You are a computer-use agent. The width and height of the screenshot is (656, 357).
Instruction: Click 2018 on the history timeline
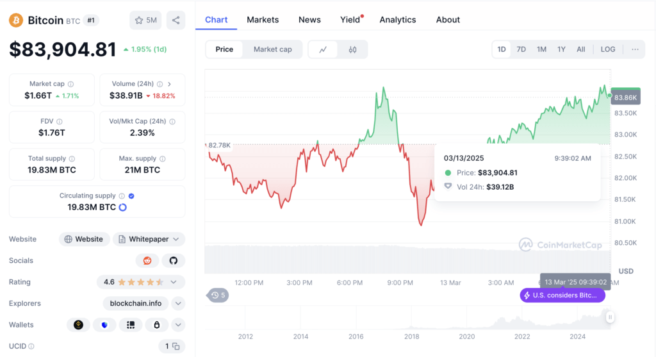click(x=412, y=336)
